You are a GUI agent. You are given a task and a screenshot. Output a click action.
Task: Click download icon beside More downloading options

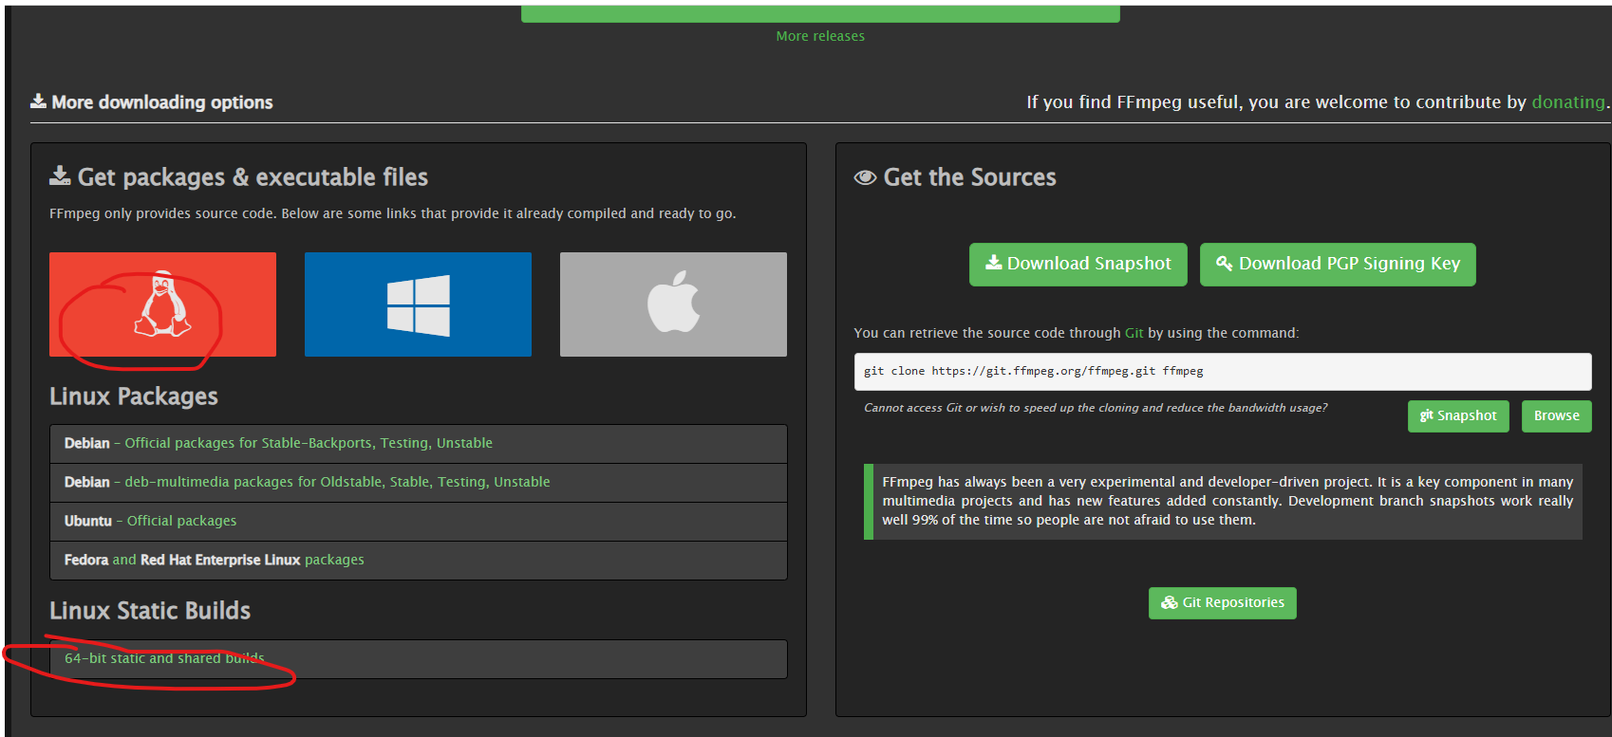(x=38, y=101)
